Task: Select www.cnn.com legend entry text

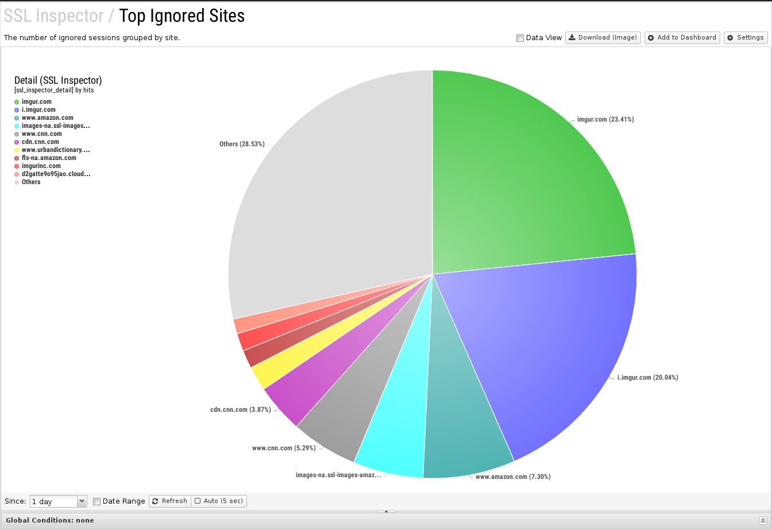Action: click(x=42, y=134)
